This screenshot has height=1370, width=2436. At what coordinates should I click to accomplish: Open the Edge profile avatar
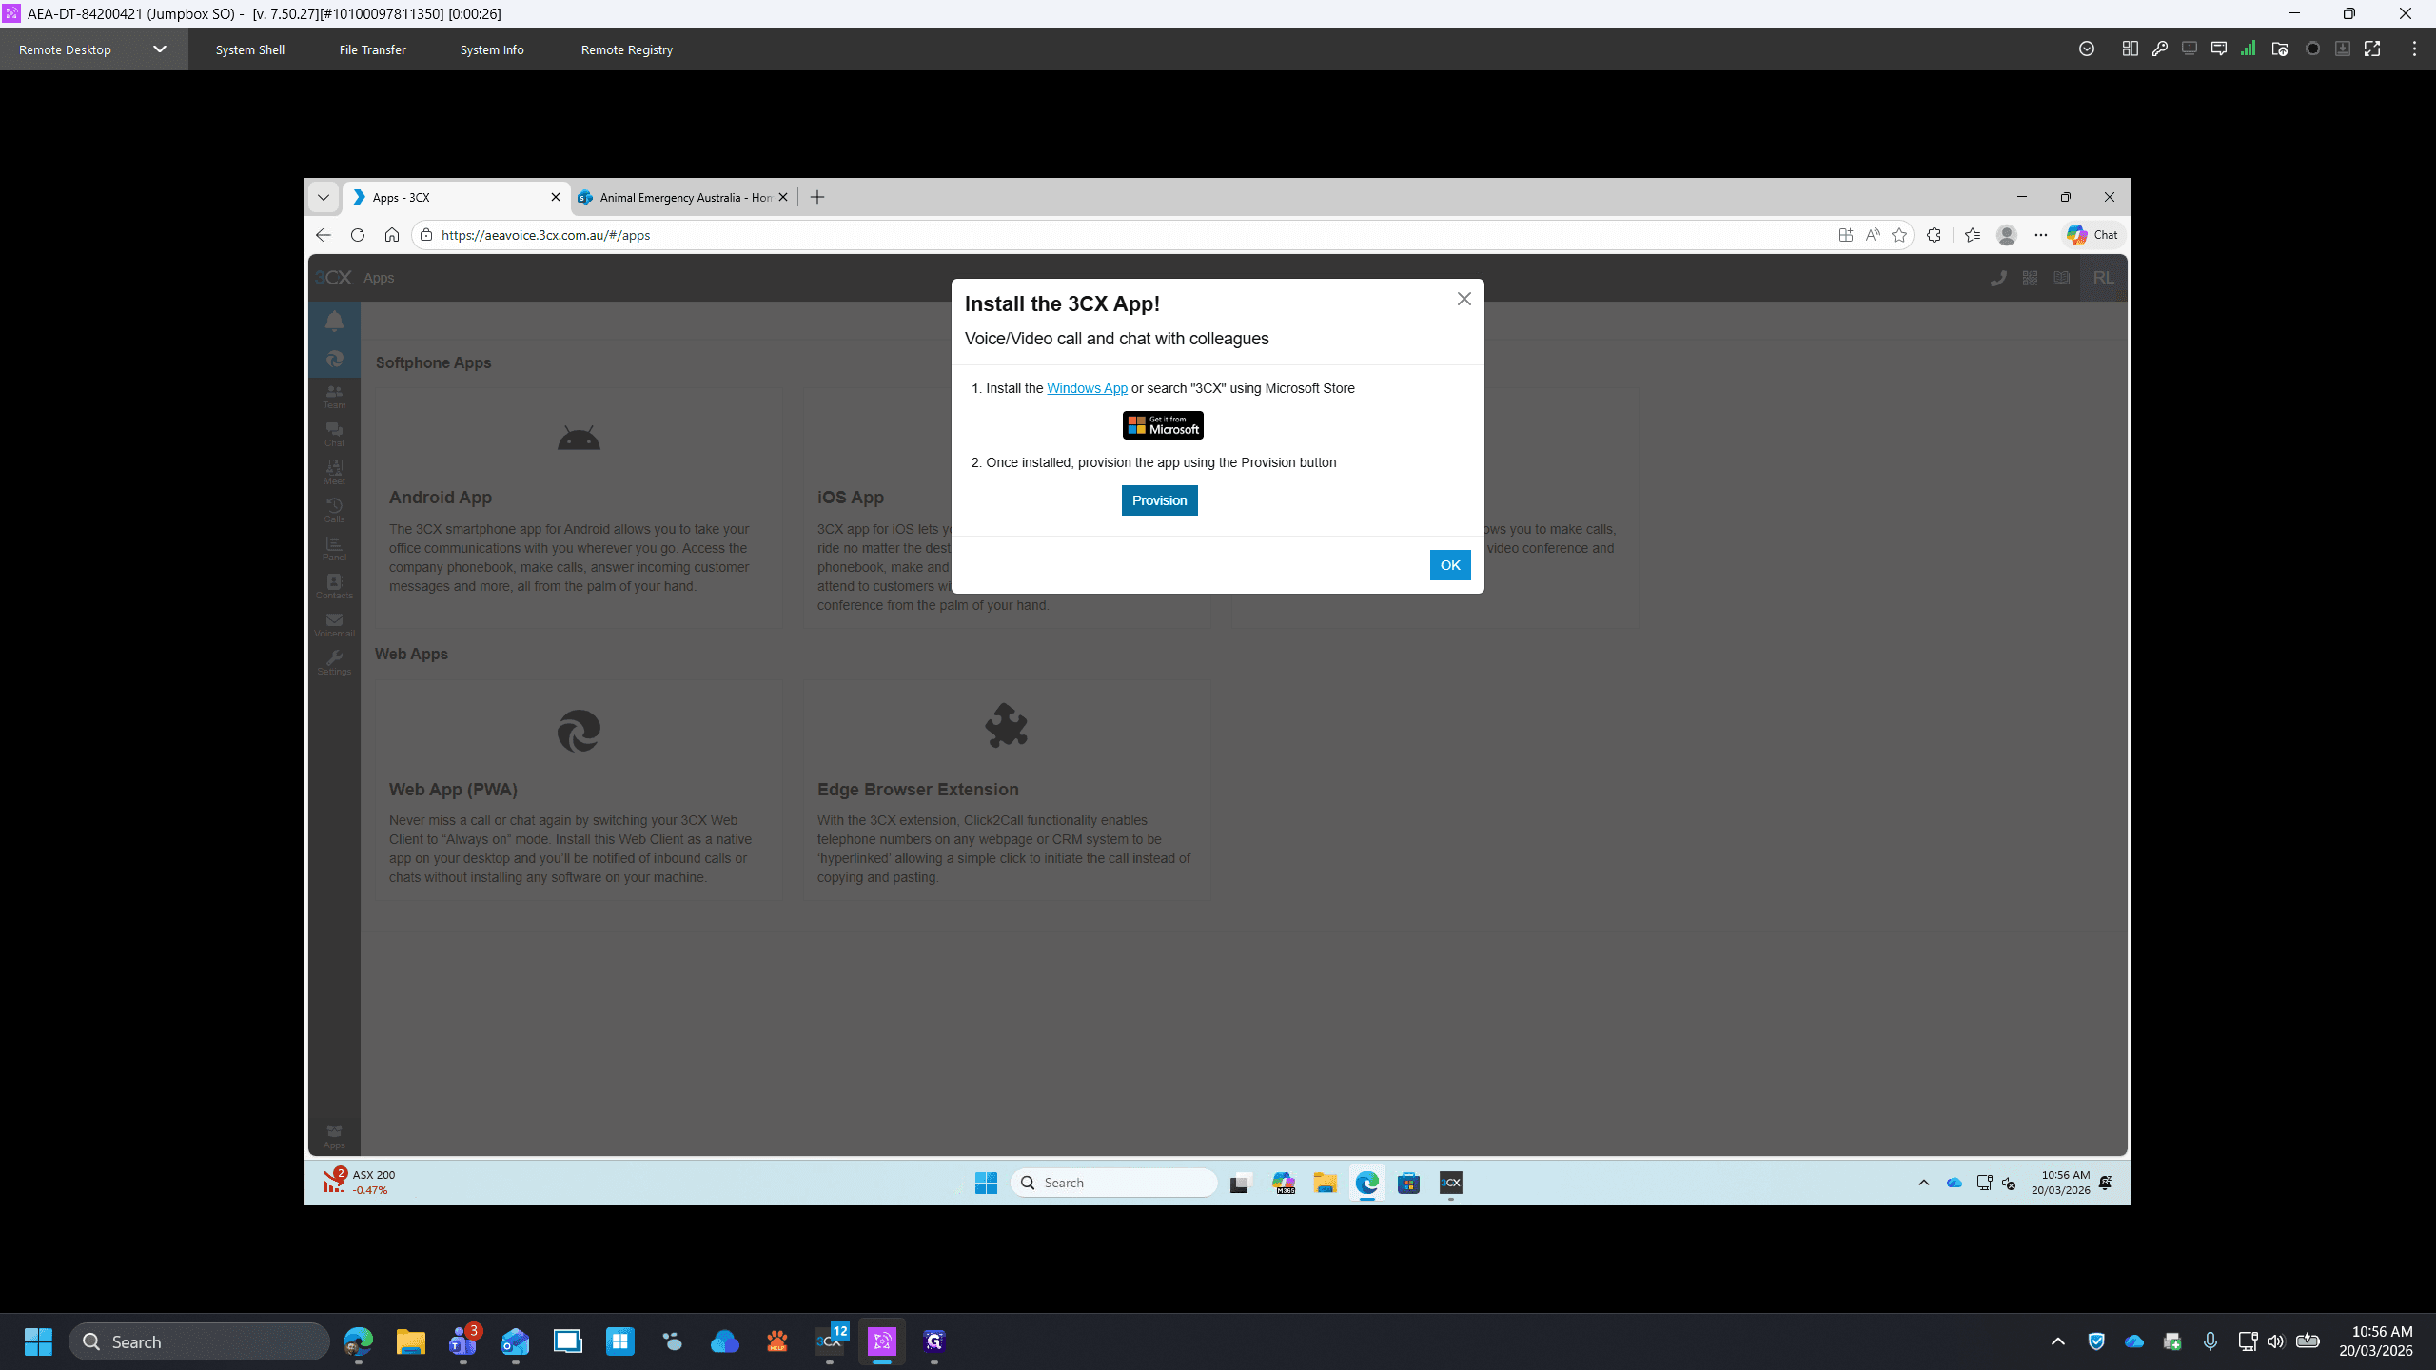pyautogui.click(x=2007, y=235)
